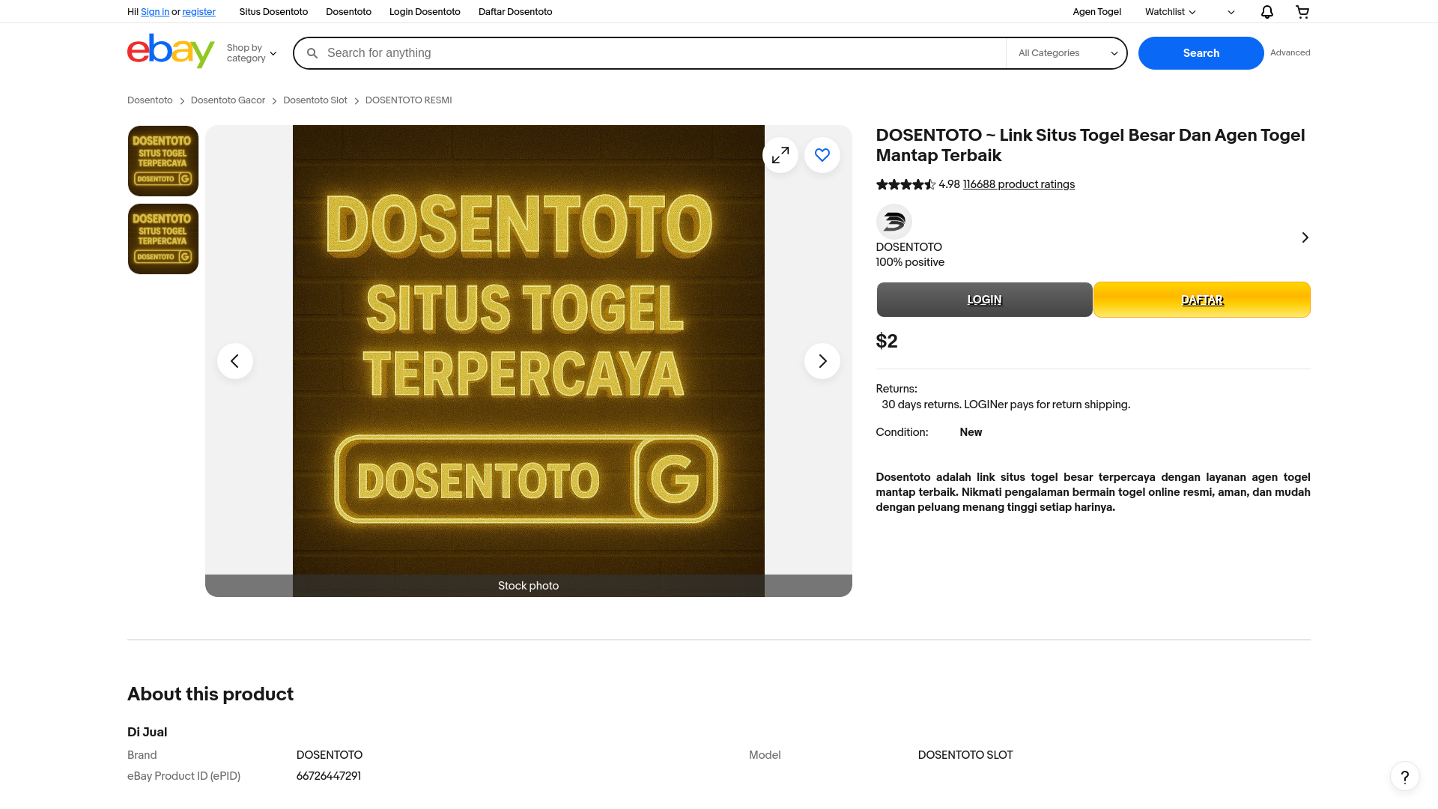Click the eBay logo
This screenshot has height=809, width=1438.
pos(171,51)
